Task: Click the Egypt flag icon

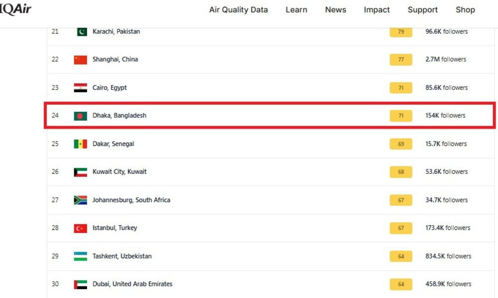Action: [x=80, y=88]
